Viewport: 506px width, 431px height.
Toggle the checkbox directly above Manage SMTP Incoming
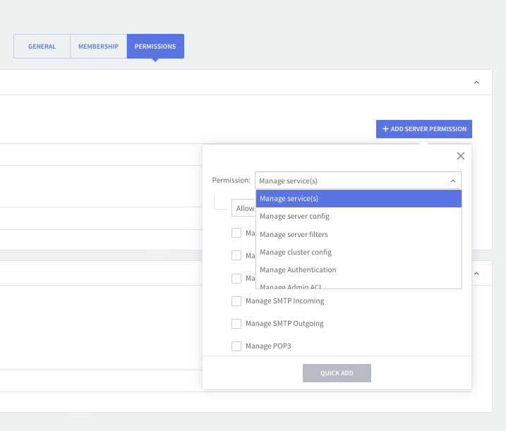tap(236, 279)
